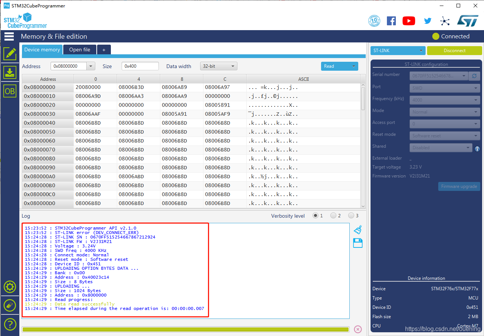This screenshot has width=484, height=336.
Task: Click the Address column header
Action: pos(48,79)
